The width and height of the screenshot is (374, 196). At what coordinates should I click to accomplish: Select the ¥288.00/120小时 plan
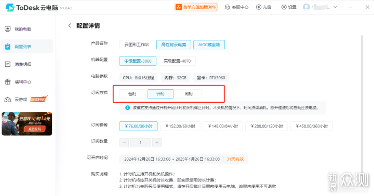click(266, 126)
